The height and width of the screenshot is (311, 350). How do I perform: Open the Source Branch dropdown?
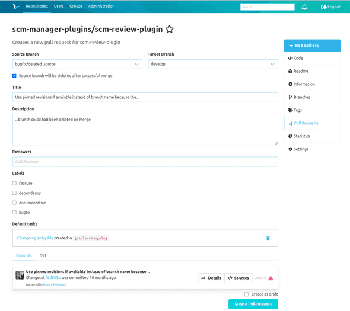coord(77,64)
